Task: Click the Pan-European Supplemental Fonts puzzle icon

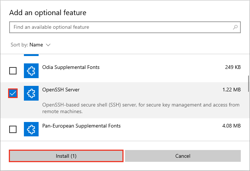Action: pyautogui.click(x=31, y=129)
